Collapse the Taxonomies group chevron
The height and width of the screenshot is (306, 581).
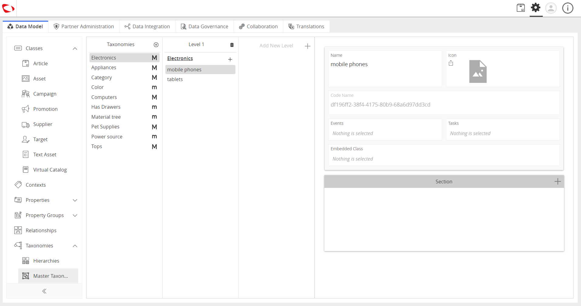pos(75,246)
